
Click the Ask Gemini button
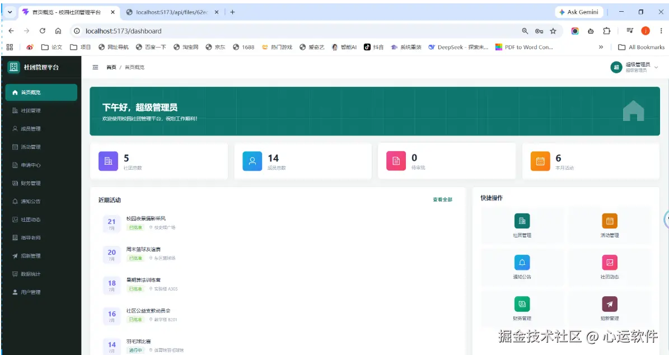pos(579,12)
